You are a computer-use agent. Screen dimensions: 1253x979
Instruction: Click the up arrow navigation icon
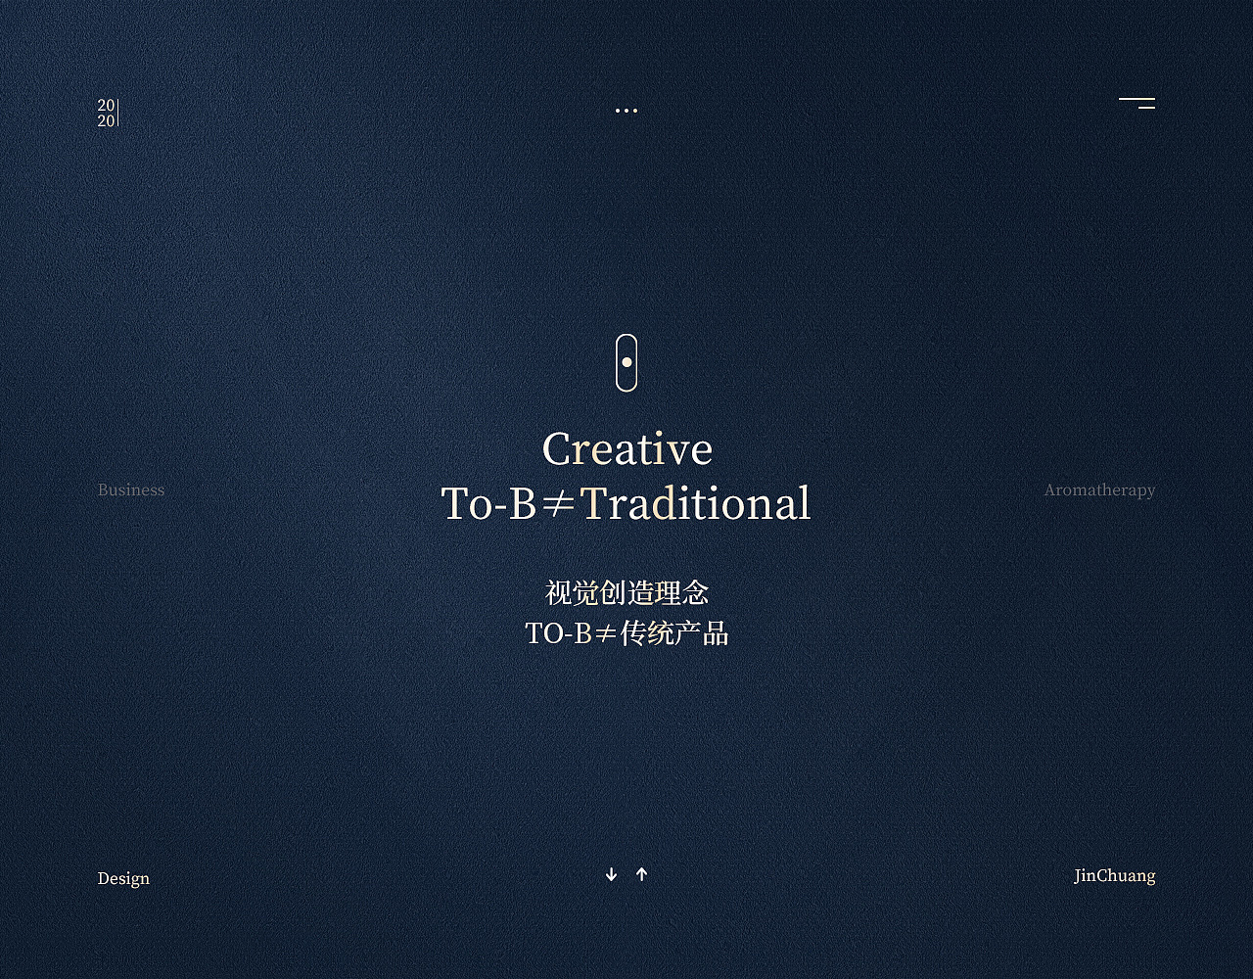(641, 874)
